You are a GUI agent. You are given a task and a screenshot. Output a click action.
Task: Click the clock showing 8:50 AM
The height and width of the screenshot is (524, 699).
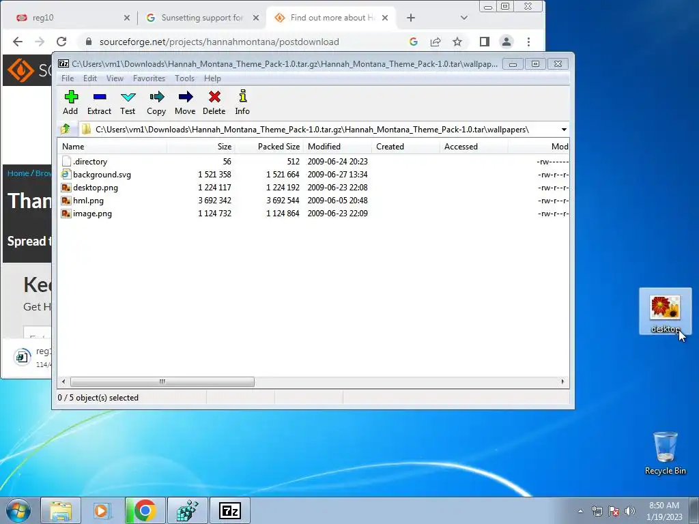point(664,511)
